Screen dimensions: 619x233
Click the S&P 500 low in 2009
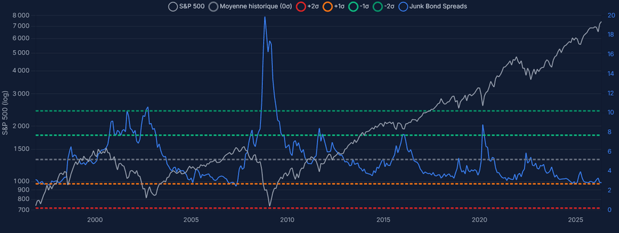270,206
